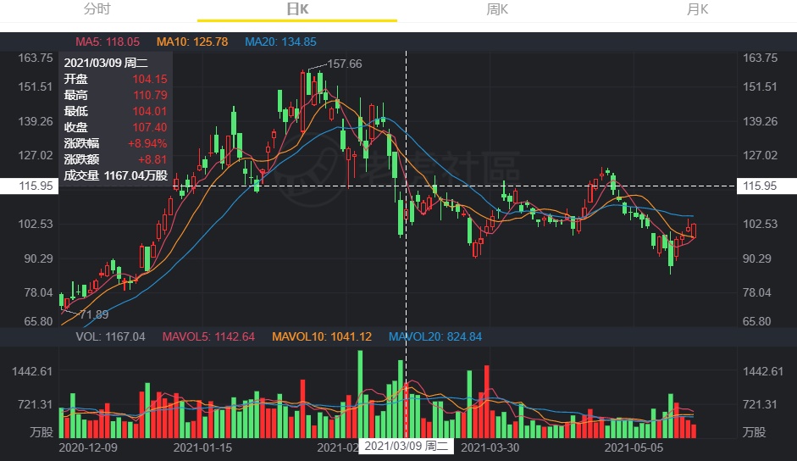Screen dimensions: 797x461
Task: Click the MAVOL5: 1142.64 label
Action: point(208,336)
